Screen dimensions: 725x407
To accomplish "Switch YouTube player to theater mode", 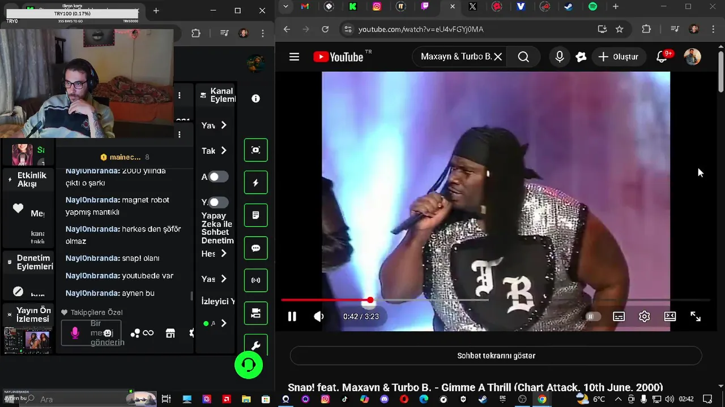I will tap(670, 317).
